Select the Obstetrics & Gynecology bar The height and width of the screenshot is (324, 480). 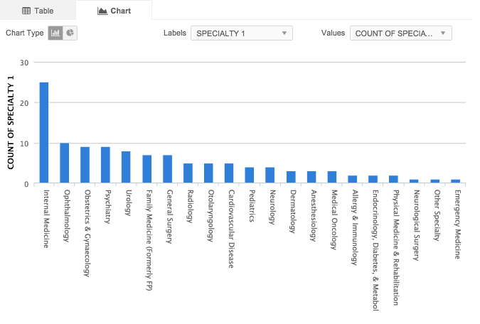coord(85,166)
